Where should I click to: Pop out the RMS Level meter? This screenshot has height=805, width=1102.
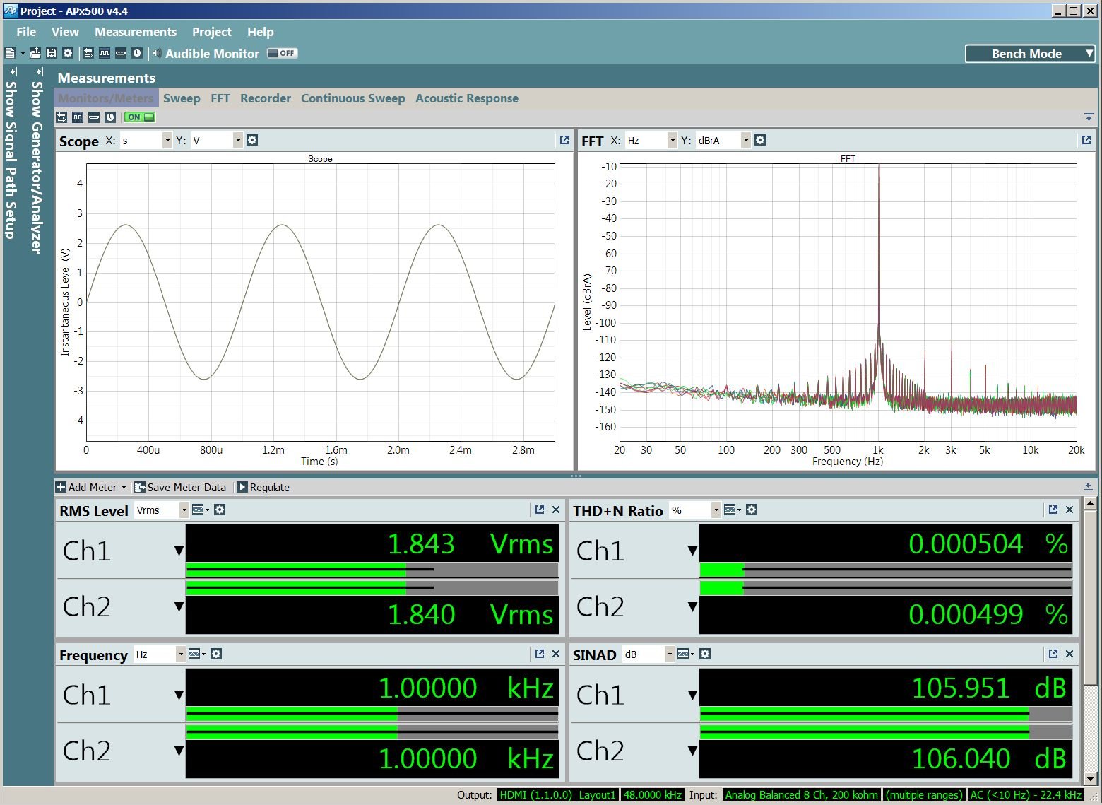(x=540, y=510)
